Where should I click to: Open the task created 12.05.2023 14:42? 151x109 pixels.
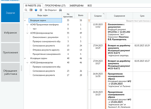[120, 33]
